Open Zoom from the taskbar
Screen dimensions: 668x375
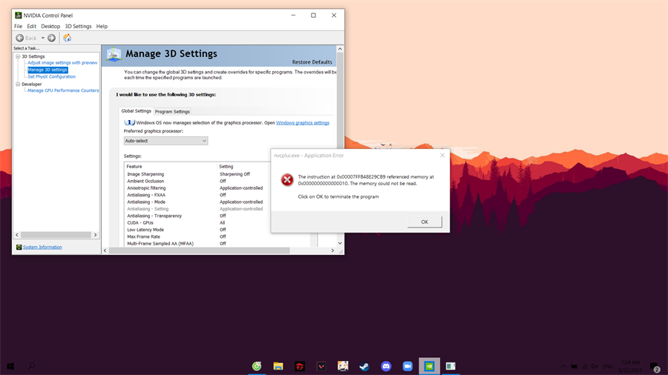point(407,366)
